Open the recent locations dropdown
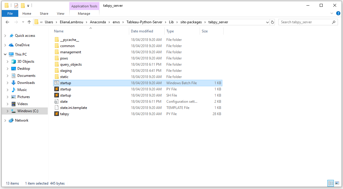 [x=23, y=22]
